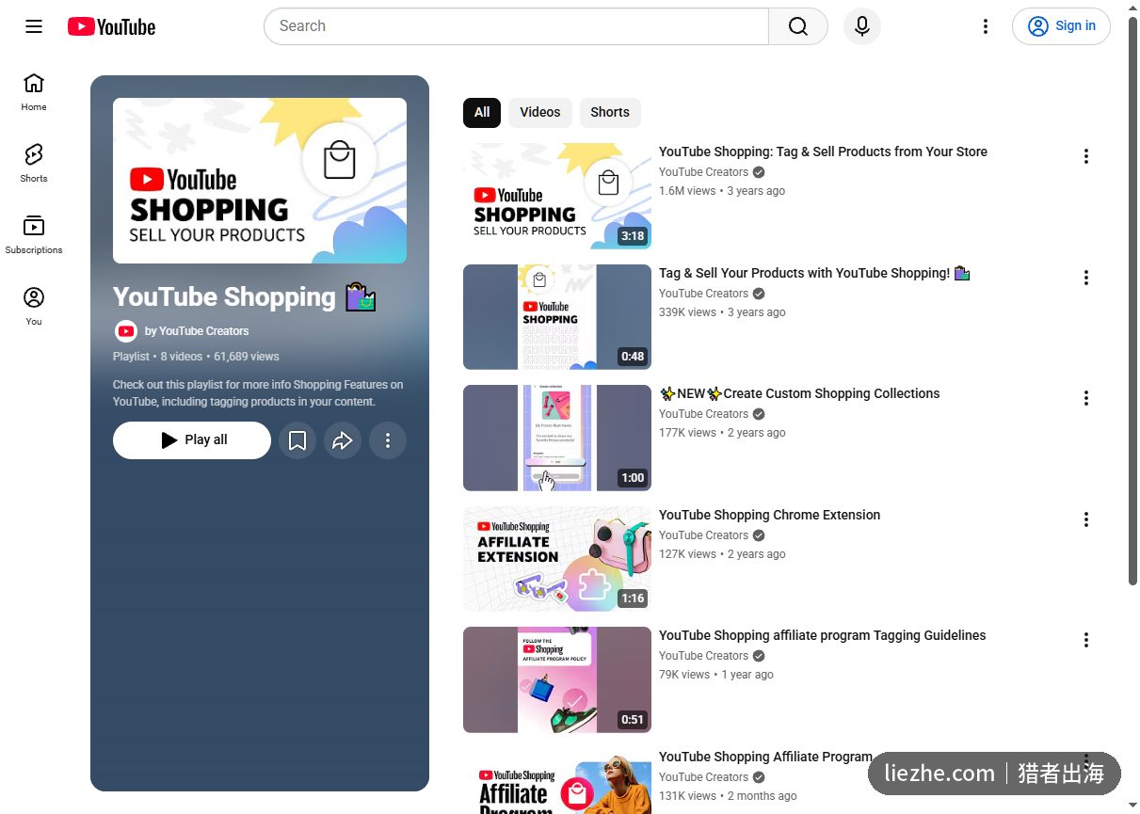The image size is (1140, 814).
Task: Click the YouTube Creators channel avatar
Action: tap(126, 331)
